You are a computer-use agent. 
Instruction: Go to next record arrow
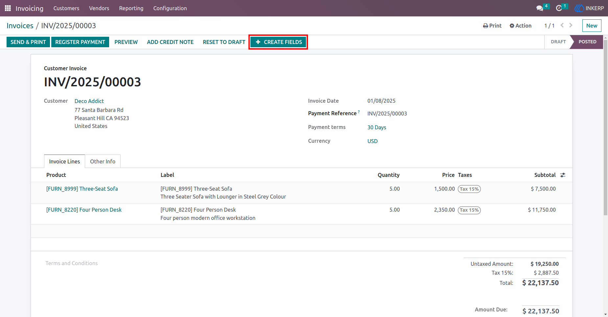pyautogui.click(x=571, y=25)
